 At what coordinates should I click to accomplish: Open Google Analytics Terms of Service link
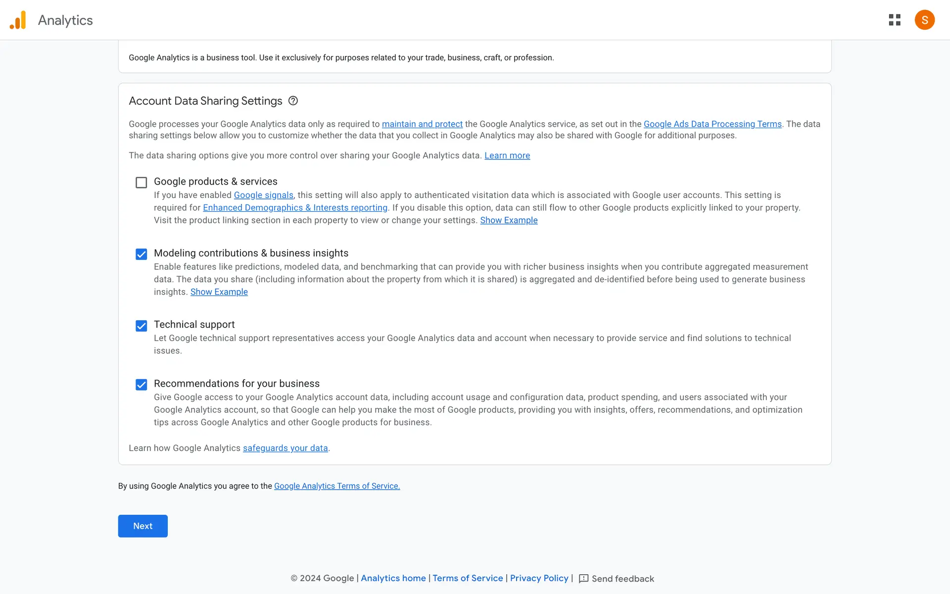[x=336, y=486]
